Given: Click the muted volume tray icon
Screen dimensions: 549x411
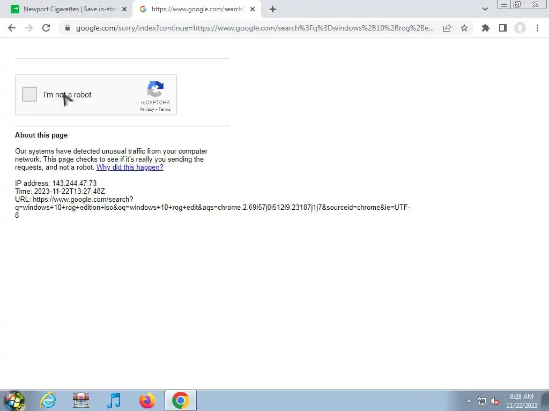Looking at the screenshot, I should coord(495,401).
